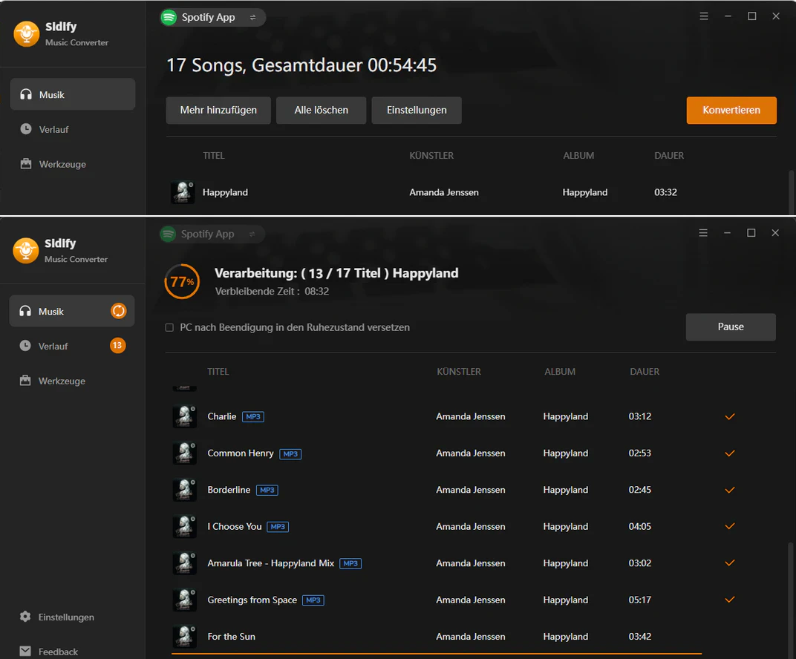Open Spotify App source switcher in upper window
The height and width of the screenshot is (659, 796).
pos(212,17)
